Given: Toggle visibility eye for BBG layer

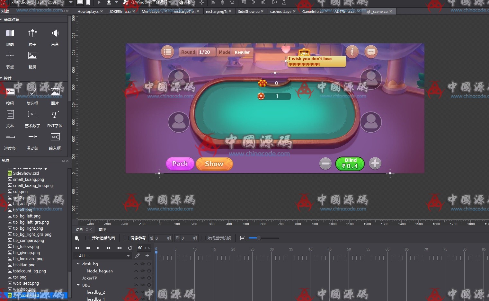Looking at the screenshot, I should coord(142,285).
